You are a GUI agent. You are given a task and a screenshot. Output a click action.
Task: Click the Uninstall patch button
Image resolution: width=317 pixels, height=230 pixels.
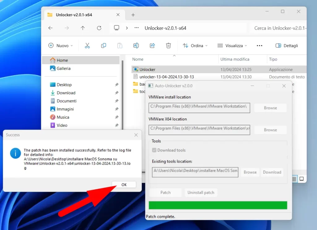point(201,192)
